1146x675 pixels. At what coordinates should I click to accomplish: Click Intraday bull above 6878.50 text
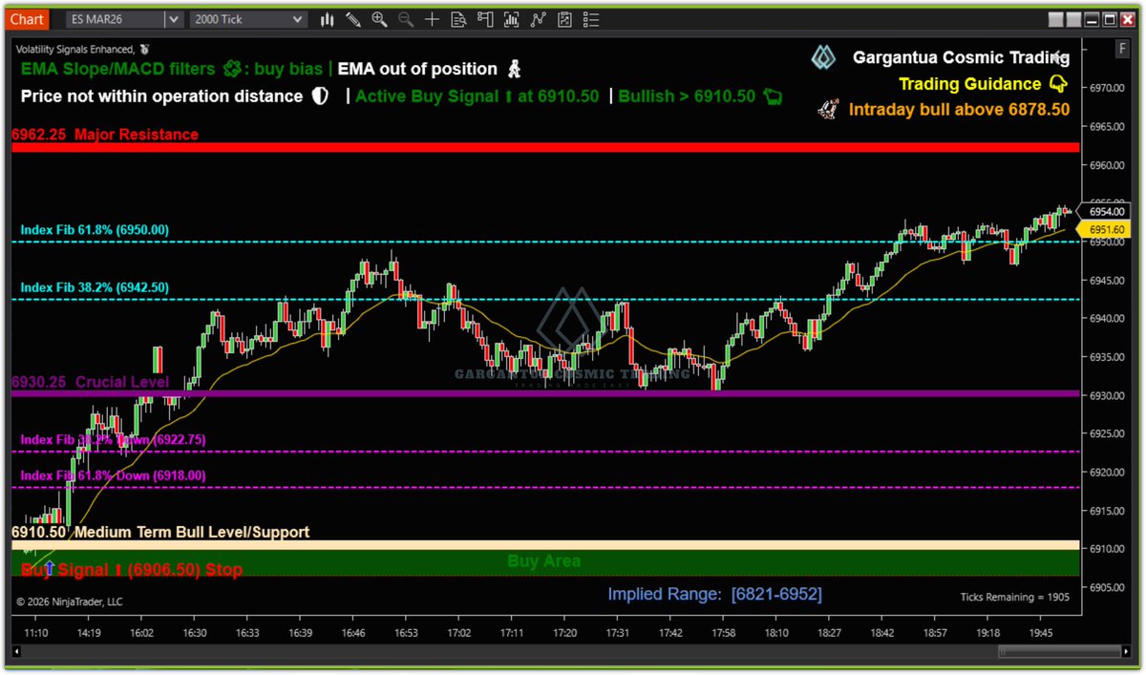click(959, 110)
